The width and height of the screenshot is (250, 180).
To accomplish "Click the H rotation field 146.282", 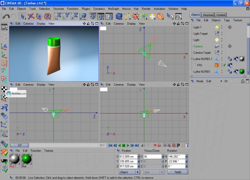I will click(x=177, y=156).
